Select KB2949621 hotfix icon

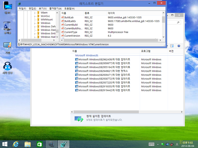click(77, 71)
